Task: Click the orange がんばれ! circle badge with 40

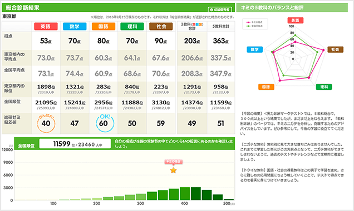Action: 46,123
